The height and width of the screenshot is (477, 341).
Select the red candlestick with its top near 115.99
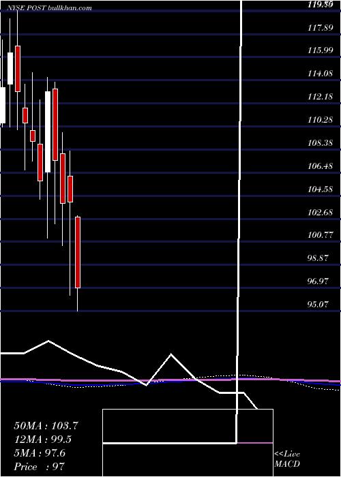[18, 69]
